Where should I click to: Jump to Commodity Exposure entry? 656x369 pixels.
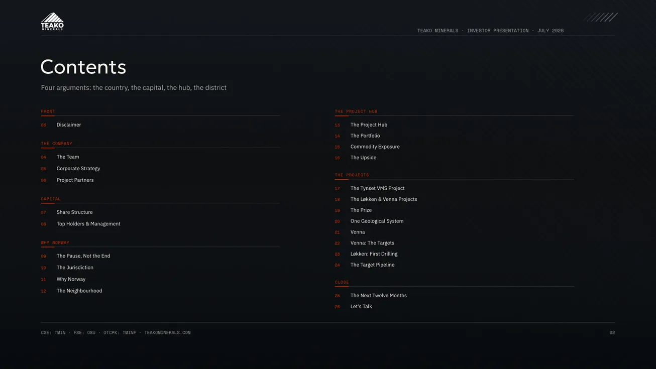(x=375, y=147)
